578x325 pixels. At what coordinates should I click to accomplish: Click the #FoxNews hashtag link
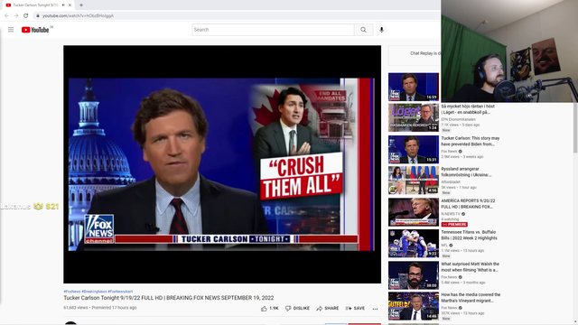click(x=72, y=292)
